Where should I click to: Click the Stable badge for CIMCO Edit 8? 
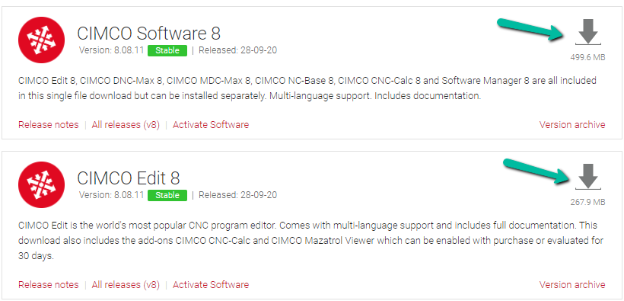(x=167, y=195)
